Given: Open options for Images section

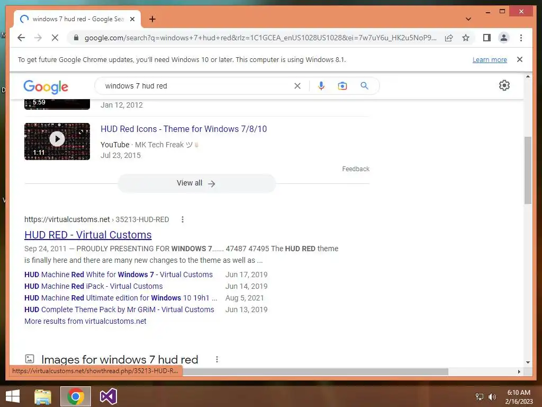Looking at the screenshot, I should (x=216, y=359).
